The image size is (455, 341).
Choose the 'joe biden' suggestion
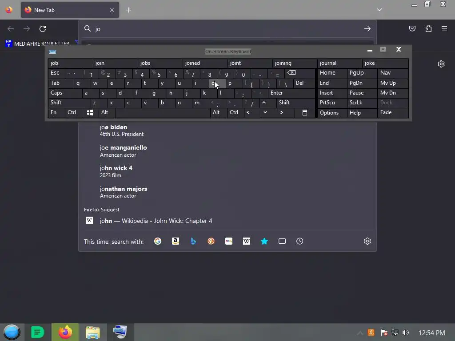click(227, 131)
